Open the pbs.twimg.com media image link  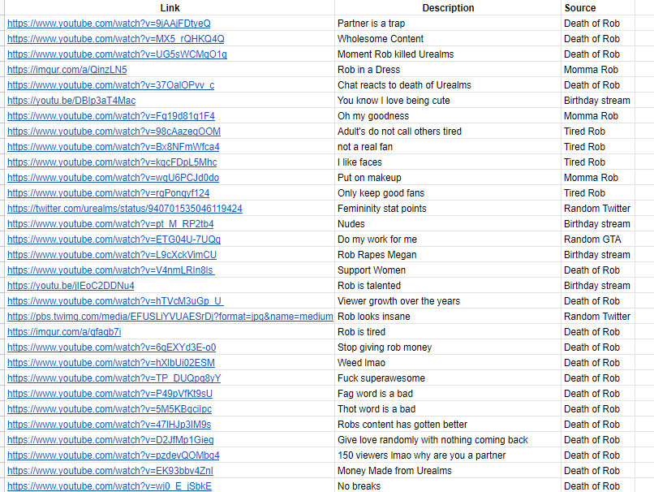[x=170, y=317]
